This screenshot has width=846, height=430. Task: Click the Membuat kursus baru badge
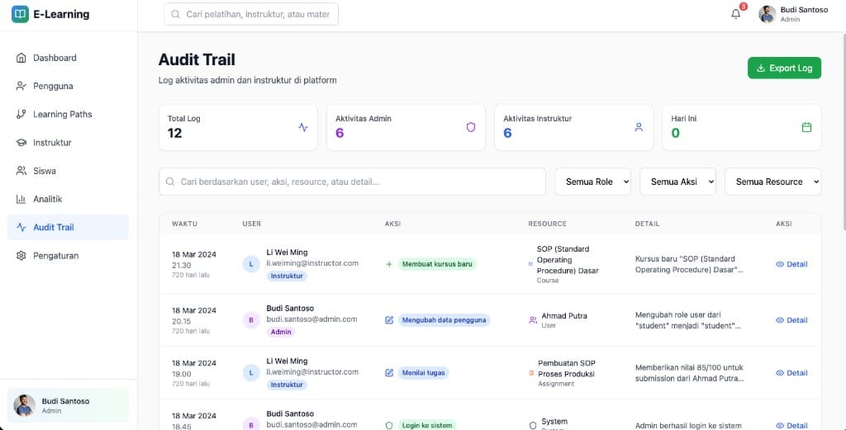coord(437,264)
